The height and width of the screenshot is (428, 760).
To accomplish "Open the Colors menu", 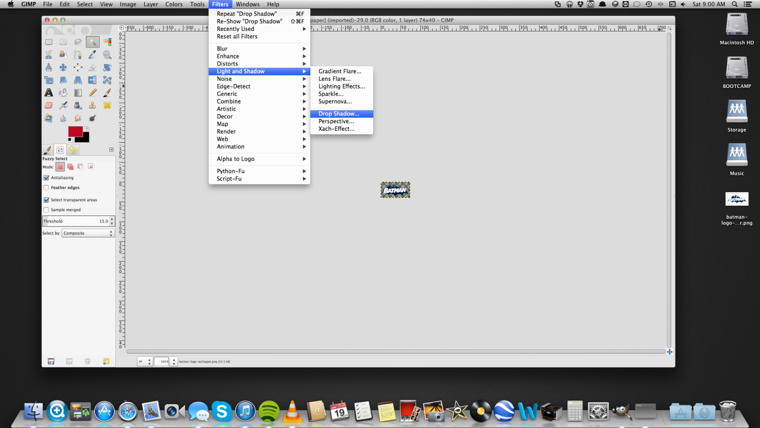I will tap(174, 4).
